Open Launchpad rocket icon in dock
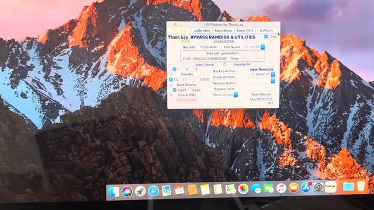The width and height of the screenshot is (374, 210). click(140, 191)
